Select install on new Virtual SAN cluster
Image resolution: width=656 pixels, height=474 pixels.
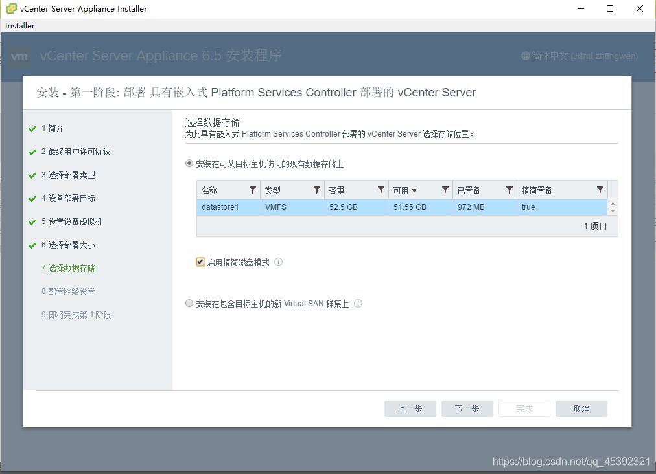(x=189, y=303)
